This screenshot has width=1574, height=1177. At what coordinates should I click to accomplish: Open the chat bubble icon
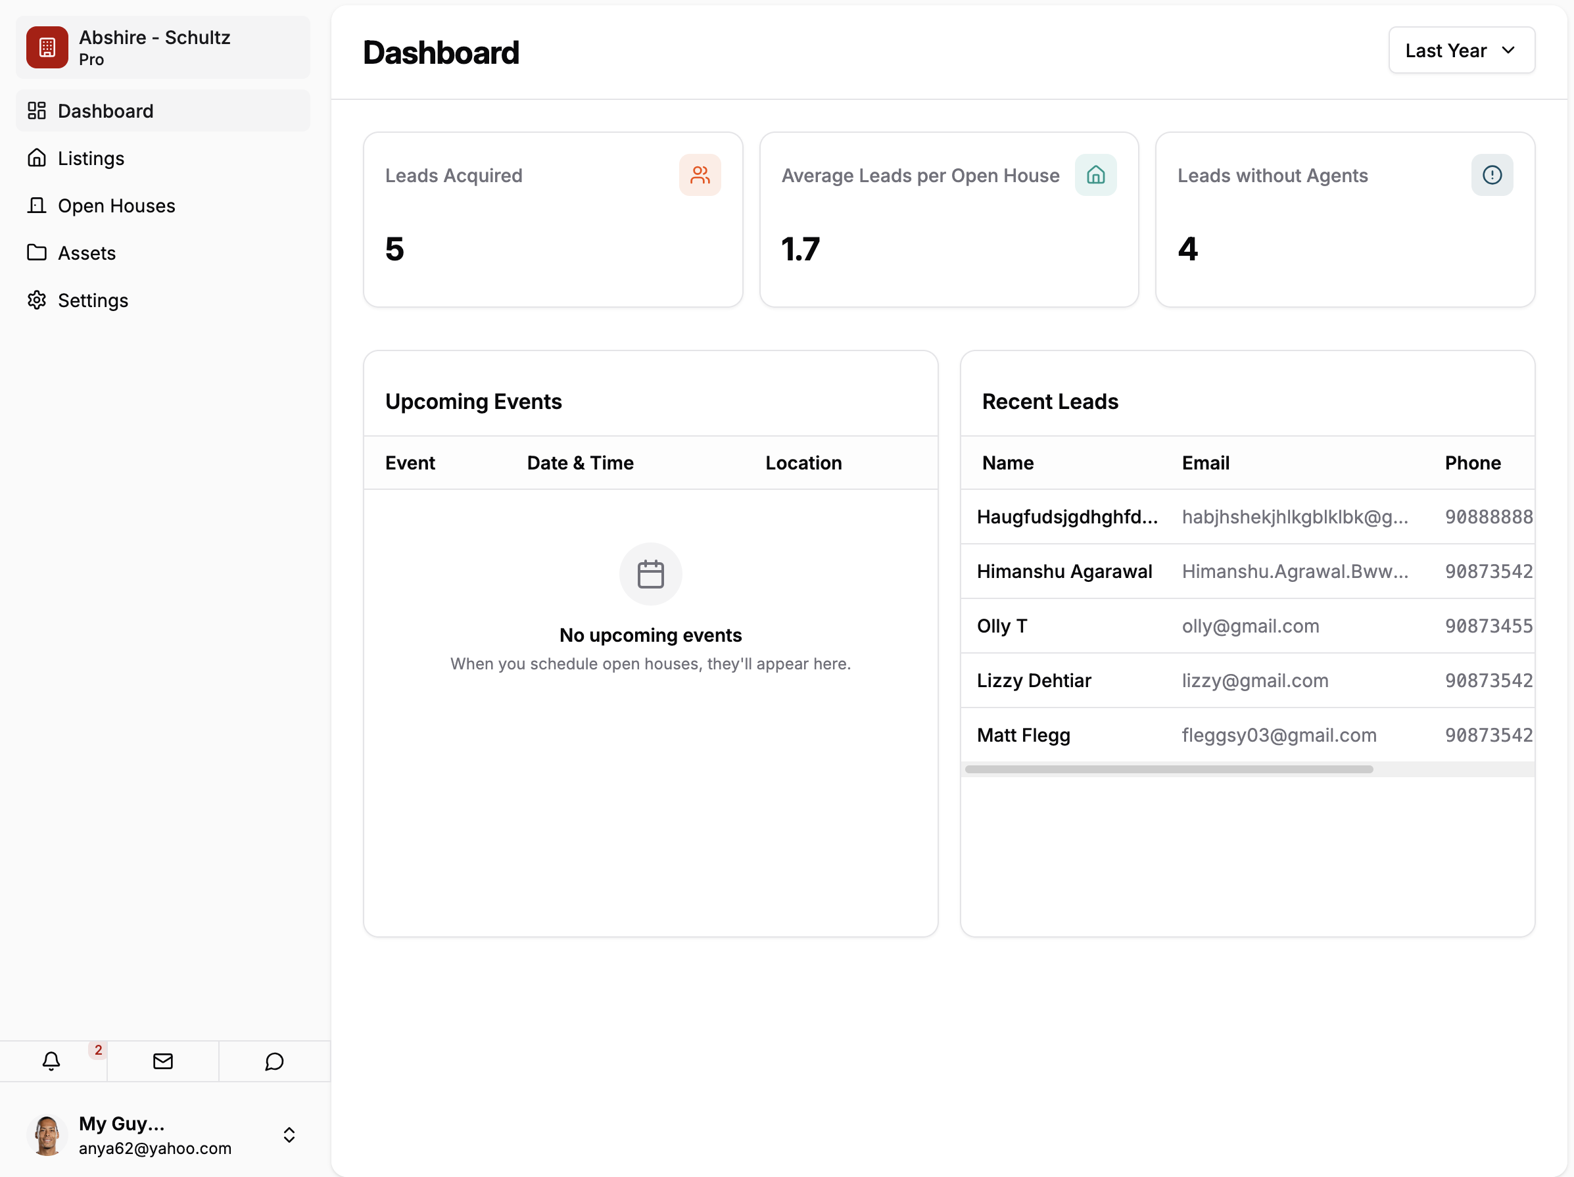coord(274,1061)
